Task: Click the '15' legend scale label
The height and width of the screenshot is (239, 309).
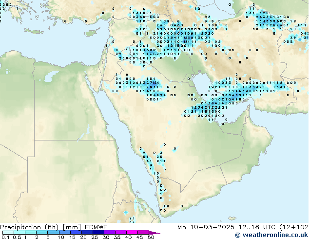Action: pyautogui.click(x=72, y=237)
